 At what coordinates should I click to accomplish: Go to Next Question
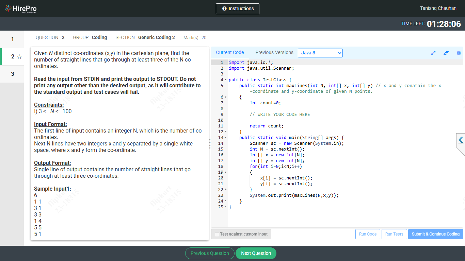[256, 253]
